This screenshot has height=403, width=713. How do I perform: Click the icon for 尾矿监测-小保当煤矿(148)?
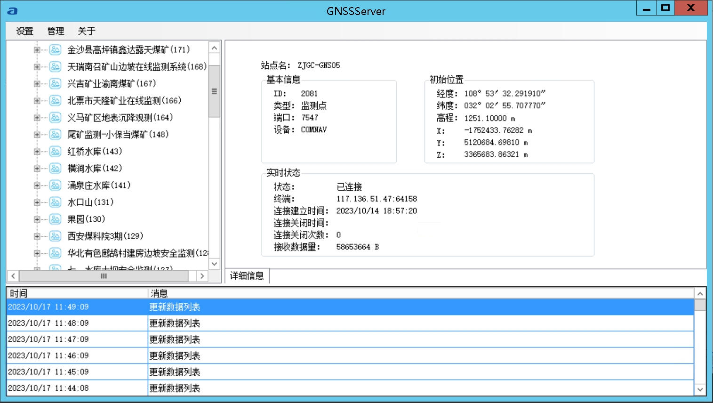[55, 134]
